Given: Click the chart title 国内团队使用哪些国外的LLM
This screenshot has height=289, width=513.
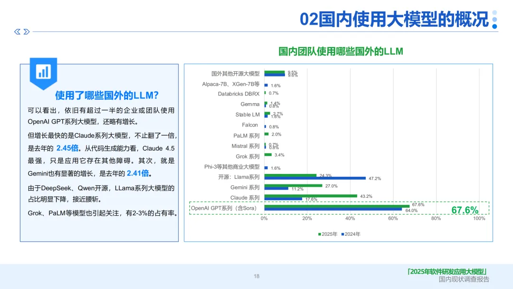Looking at the screenshot, I should point(341,51).
